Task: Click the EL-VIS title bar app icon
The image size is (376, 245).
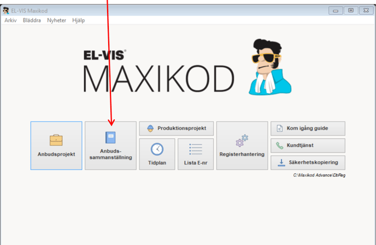Action: click(6, 10)
